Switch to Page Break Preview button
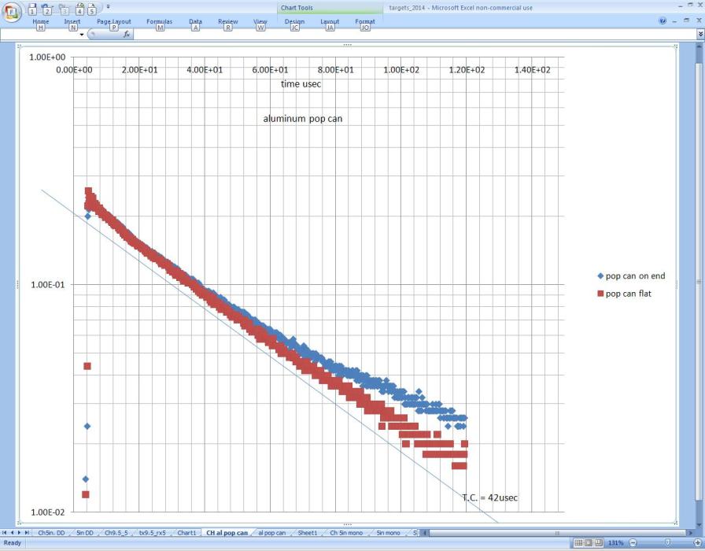This screenshot has height=551, width=705. (599, 543)
